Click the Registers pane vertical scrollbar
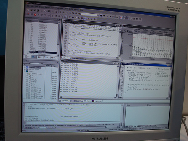Viewport: 188px width, 141px height. coord(59,38)
